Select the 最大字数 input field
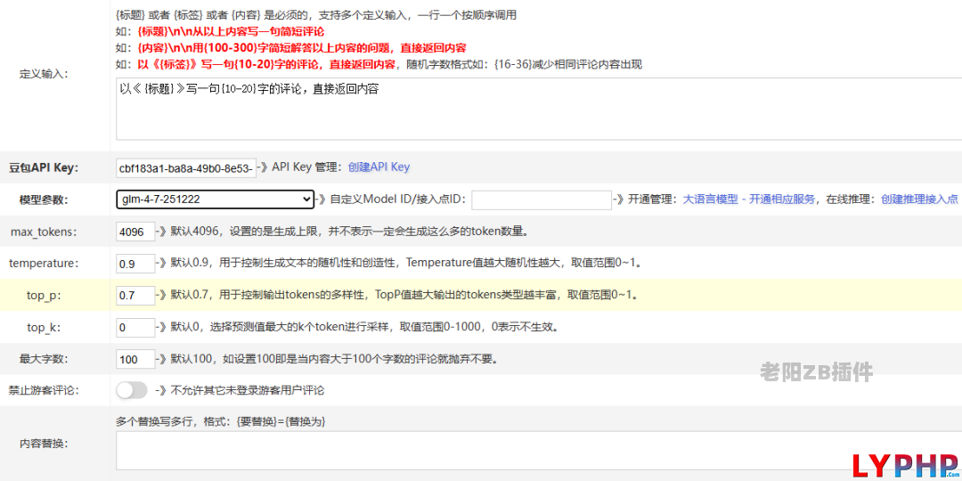962x481 pixels. pyautogui.click(x=135, y=359)
